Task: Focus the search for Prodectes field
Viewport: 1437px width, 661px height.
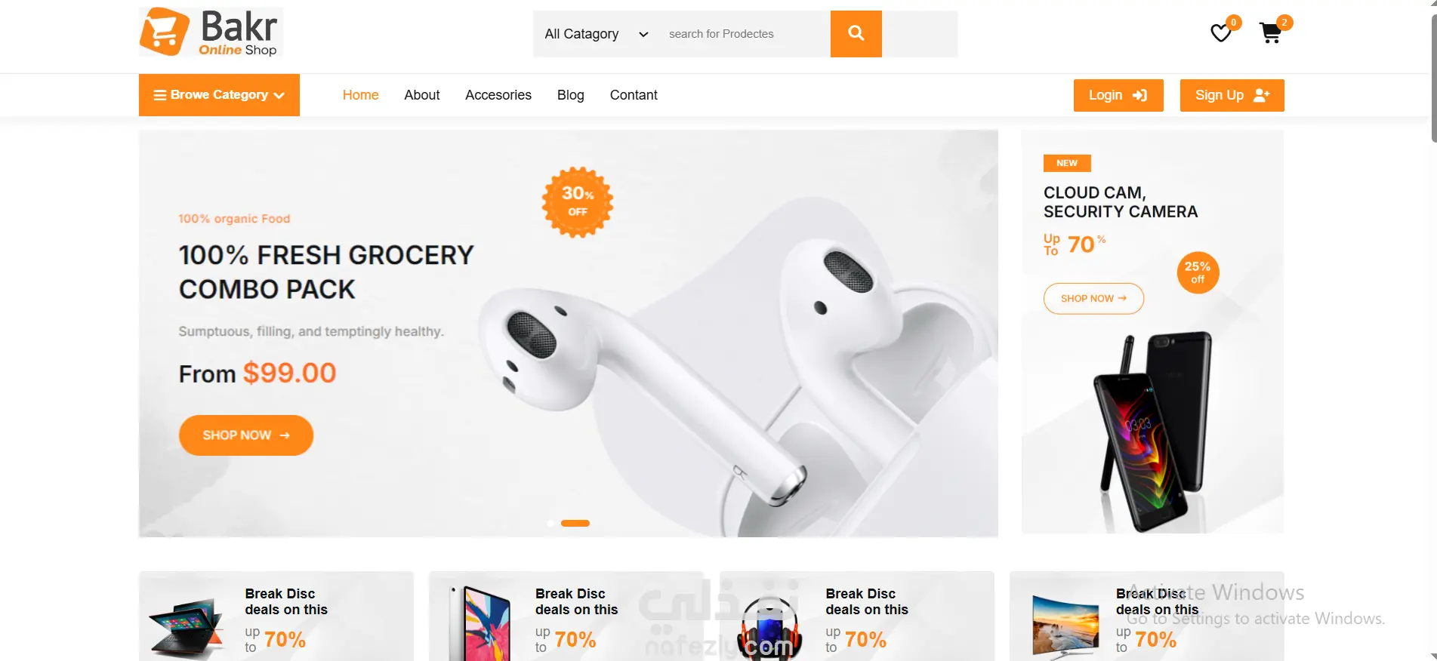Action: point(744,34)
